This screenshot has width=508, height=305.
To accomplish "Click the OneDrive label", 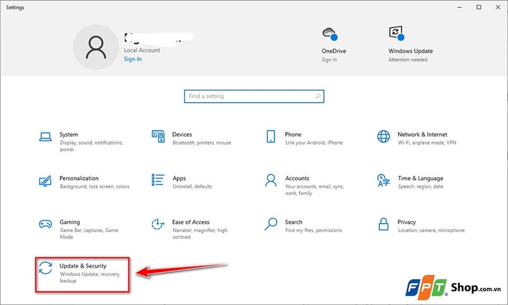I will point(334,51).
